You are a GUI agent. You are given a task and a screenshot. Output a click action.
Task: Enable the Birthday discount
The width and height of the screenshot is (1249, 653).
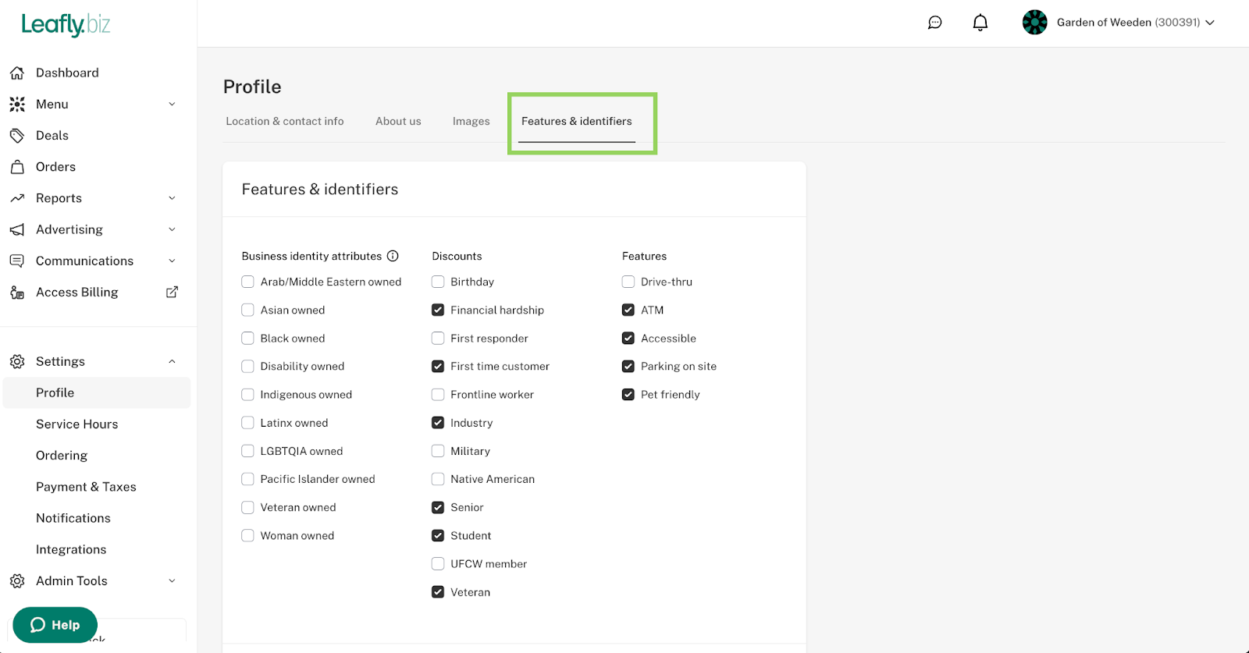(438, 282)
